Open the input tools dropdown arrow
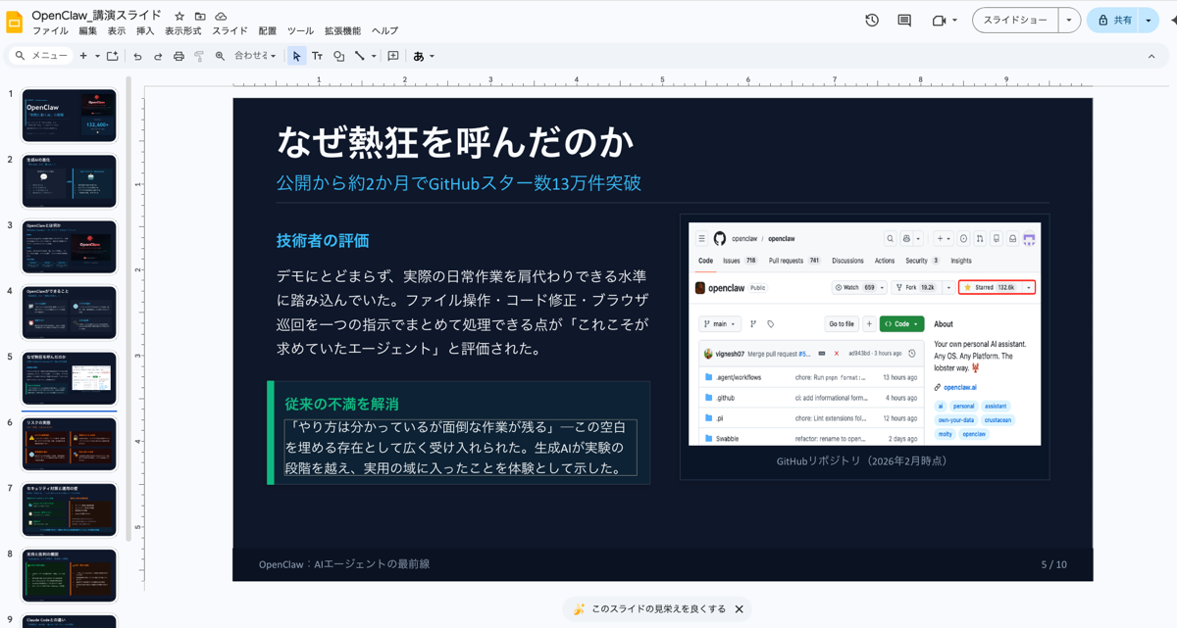 click(x=432, y=56)
